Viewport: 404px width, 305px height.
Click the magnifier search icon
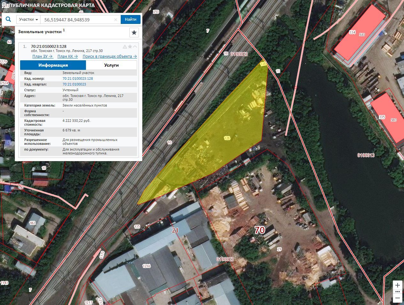tap(8, 19)
